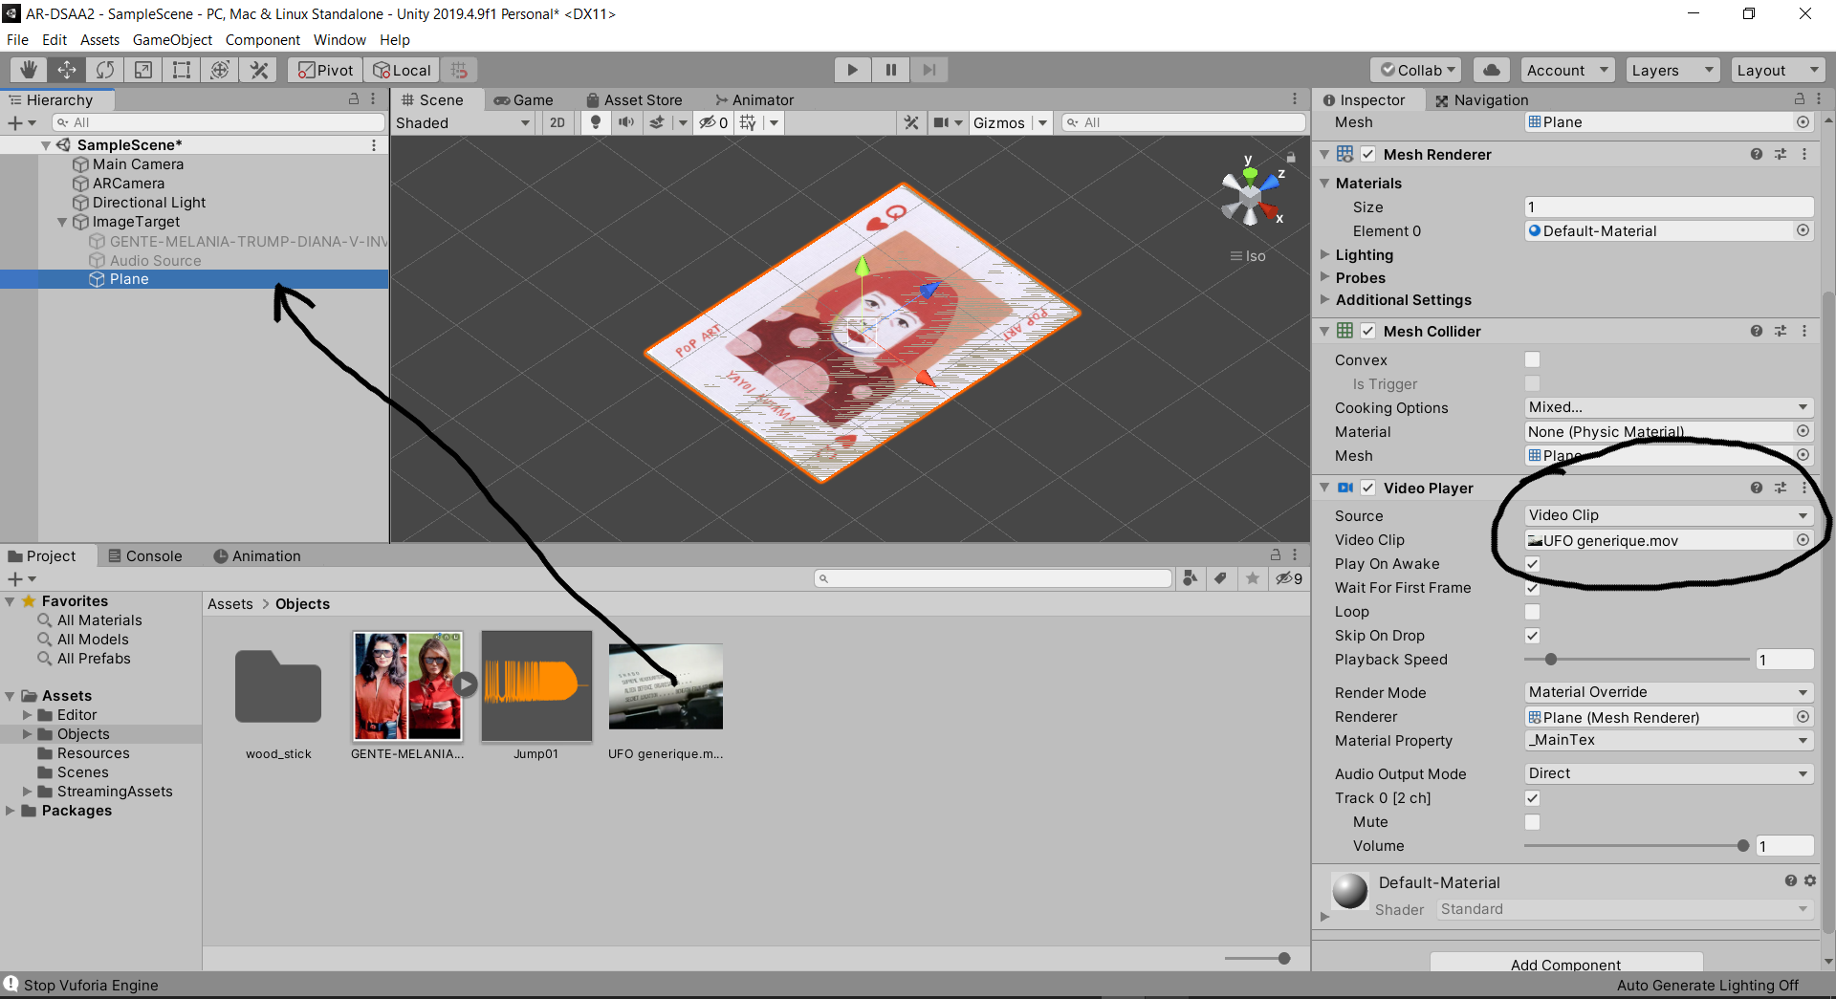The image size is (1836, 999).
Task: Select the Hand tool
Action: tap(29, 70)
